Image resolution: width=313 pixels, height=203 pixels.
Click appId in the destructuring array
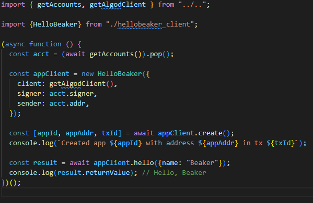click(47, 133)
